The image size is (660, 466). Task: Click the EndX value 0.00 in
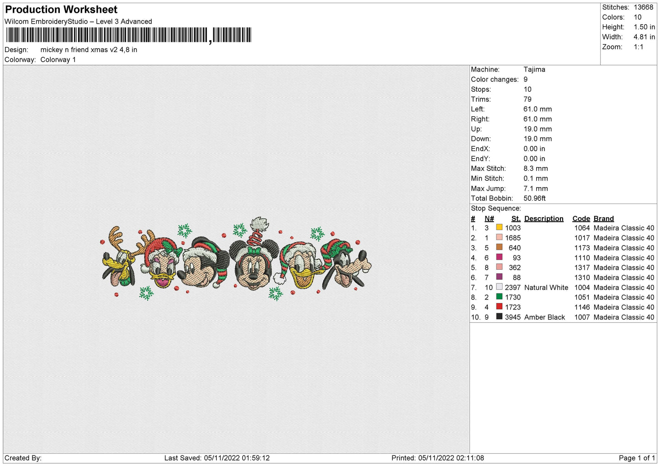coord(534,149)
